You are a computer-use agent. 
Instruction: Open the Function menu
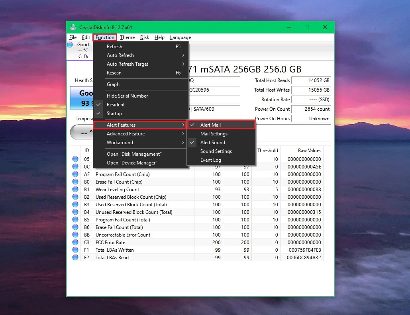point(105,37)
